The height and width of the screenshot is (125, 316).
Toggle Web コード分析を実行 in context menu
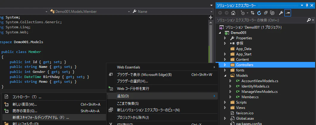162,89
